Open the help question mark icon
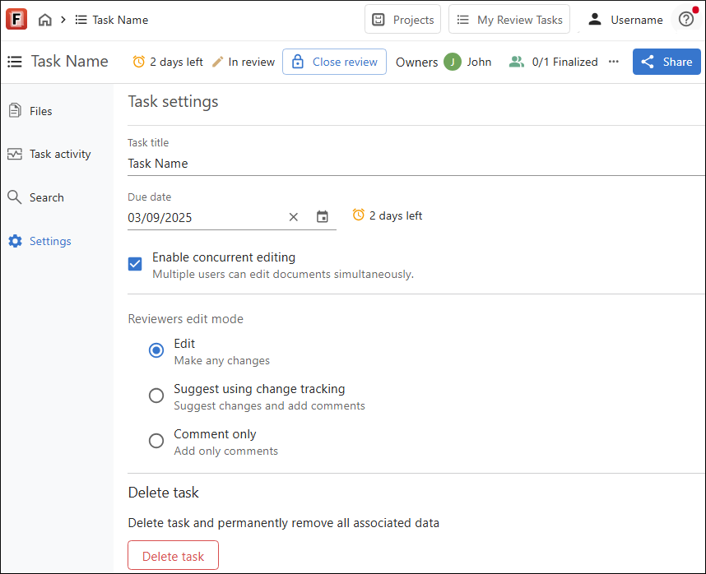 coord(685,20)
